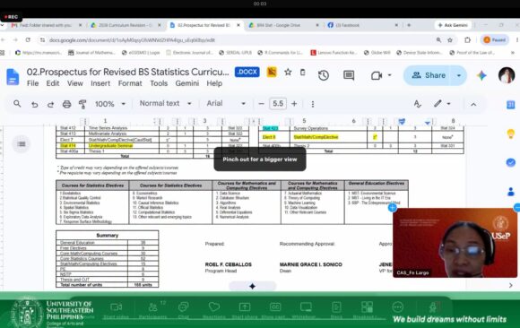520x328 pixels.
Task: Show the document outline icon
Action: pos(22,144)
